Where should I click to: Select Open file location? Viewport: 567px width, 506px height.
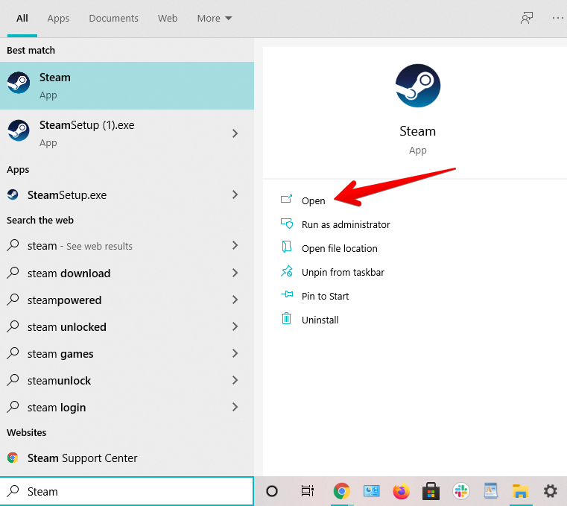pyautogui.click(x=340, y=248)
